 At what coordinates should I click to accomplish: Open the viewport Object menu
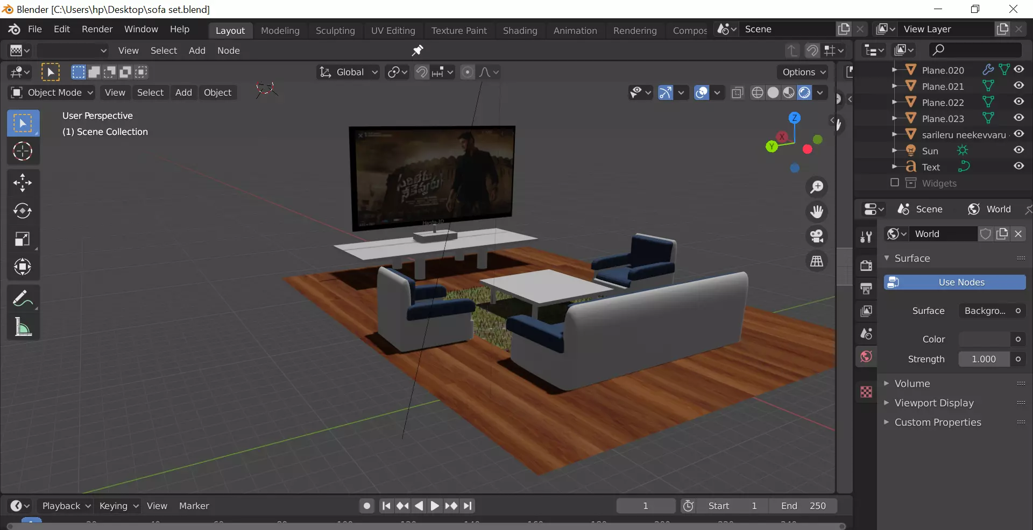click(x=217, y=92)
